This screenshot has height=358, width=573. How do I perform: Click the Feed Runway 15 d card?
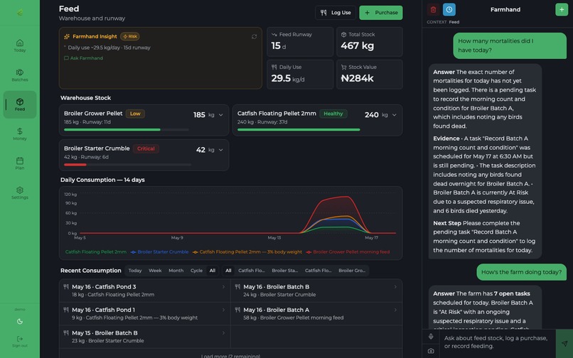(300, 42)
